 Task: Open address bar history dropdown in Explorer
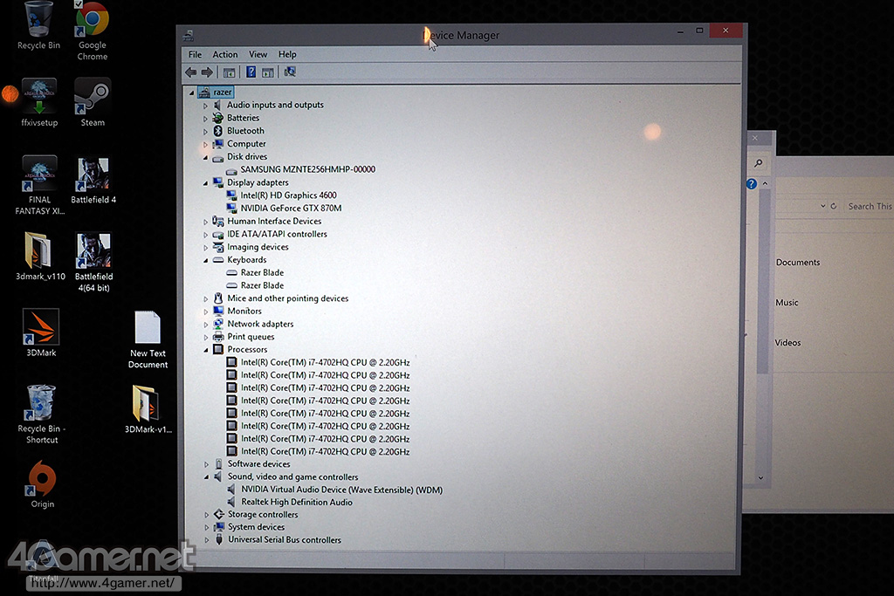822,206
